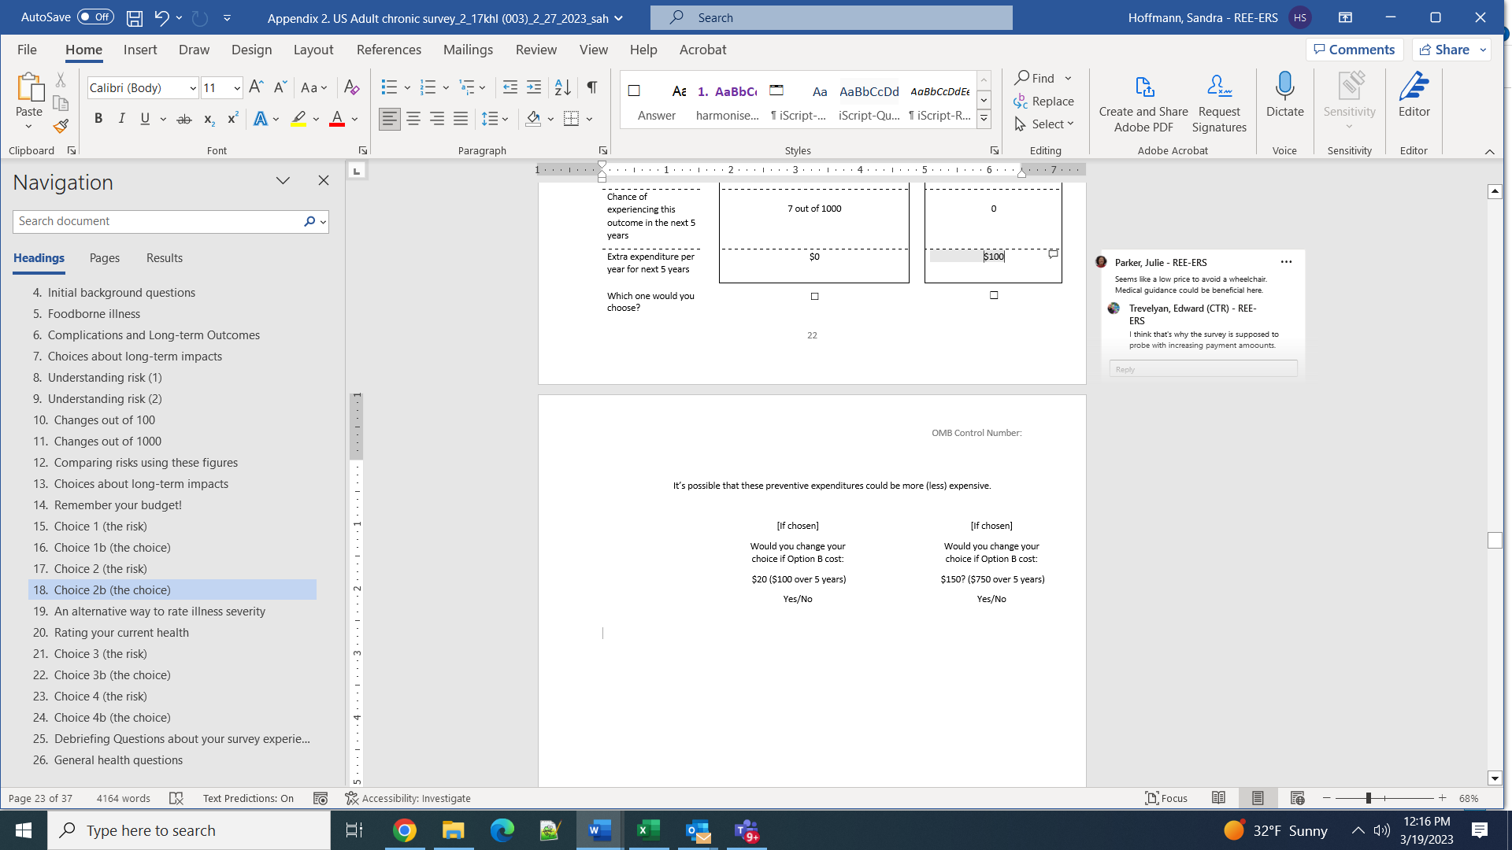
Task: Click Center alignment icon
Action: pyautogui.click(x=413, y=119)
